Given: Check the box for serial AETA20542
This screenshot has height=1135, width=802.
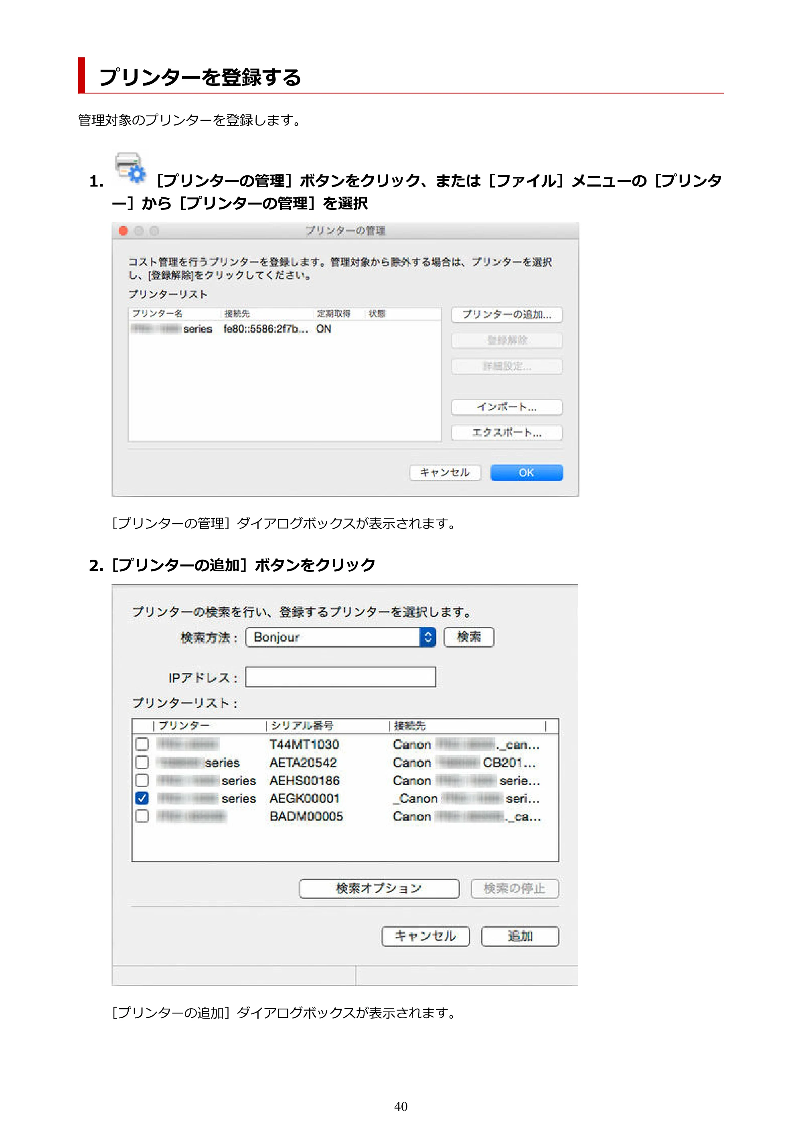Looking at the screenshot, I should (142, 762).
